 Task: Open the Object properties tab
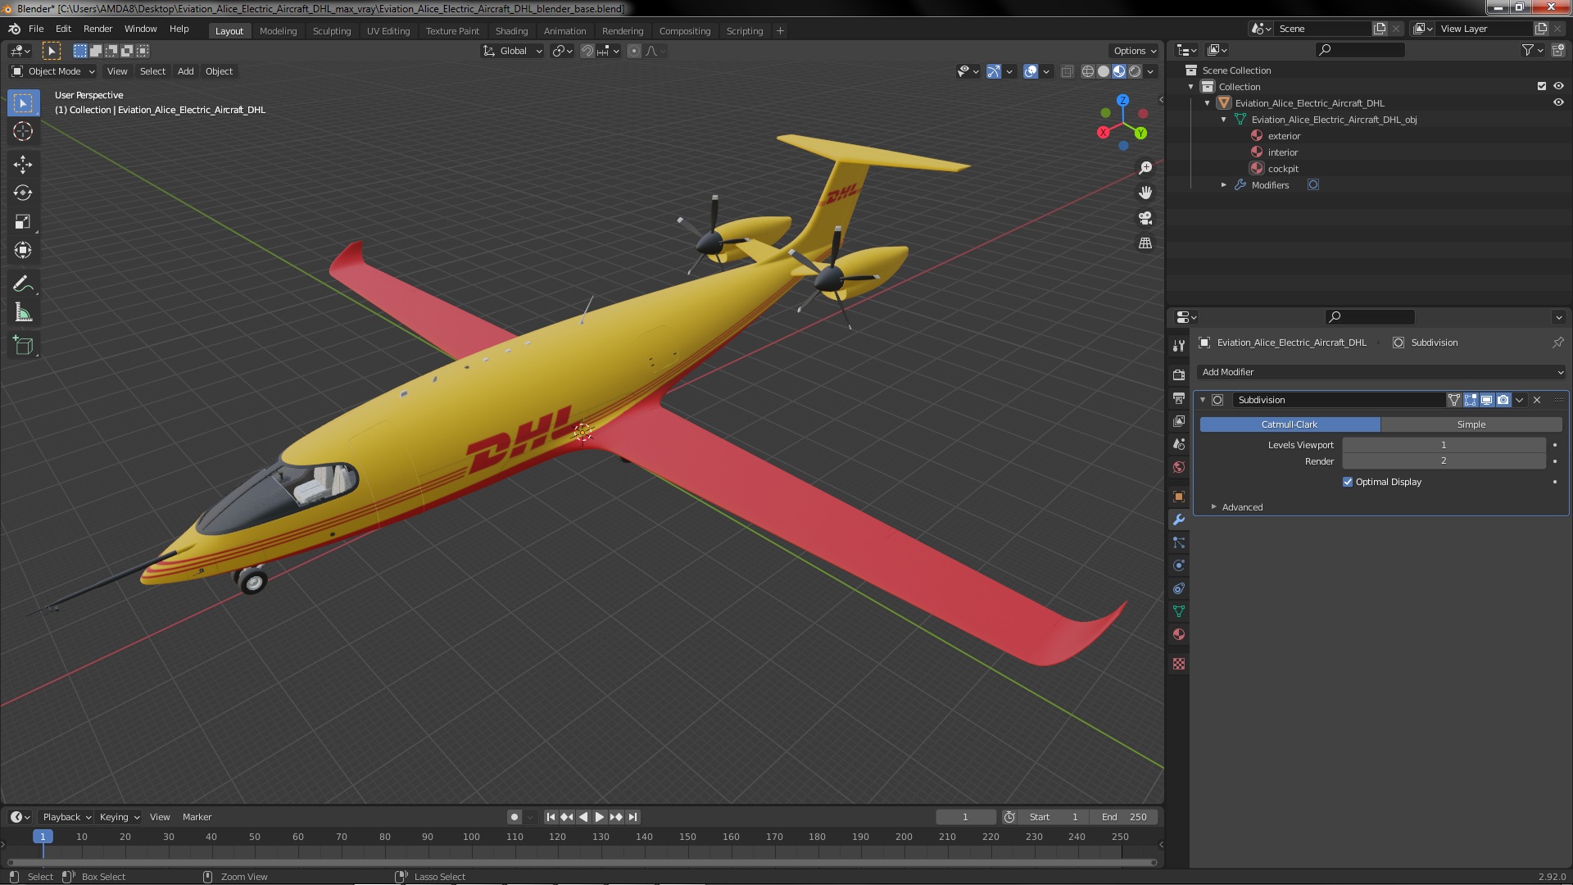click(1179, 497)
